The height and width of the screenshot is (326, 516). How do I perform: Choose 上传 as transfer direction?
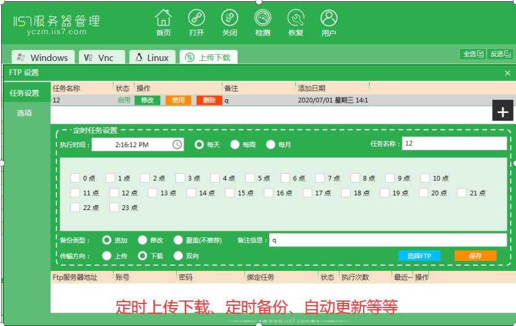(x=107, y=255)
